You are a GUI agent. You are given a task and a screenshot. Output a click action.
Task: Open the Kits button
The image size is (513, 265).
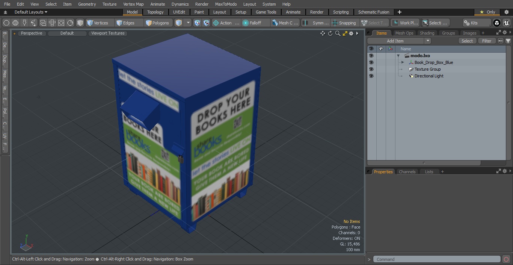(x=477, y=23)
